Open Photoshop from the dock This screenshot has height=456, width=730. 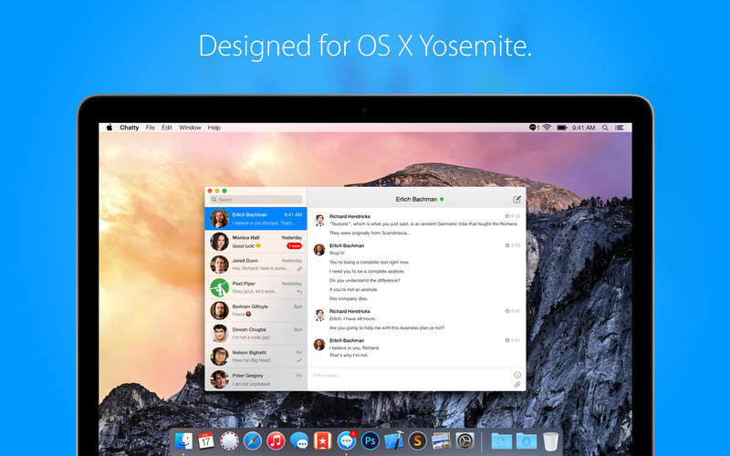click(370, 440)
